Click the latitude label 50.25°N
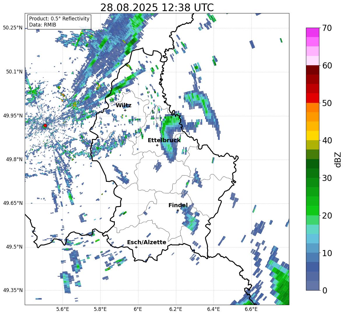This screenshot has width=345, height=315. pos(13,28)
